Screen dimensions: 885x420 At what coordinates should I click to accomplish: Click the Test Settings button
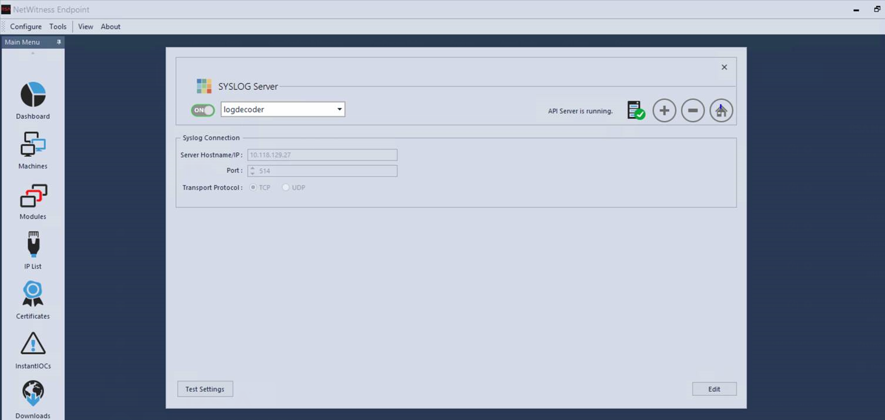pyautogui.click(x=205, y=389)
